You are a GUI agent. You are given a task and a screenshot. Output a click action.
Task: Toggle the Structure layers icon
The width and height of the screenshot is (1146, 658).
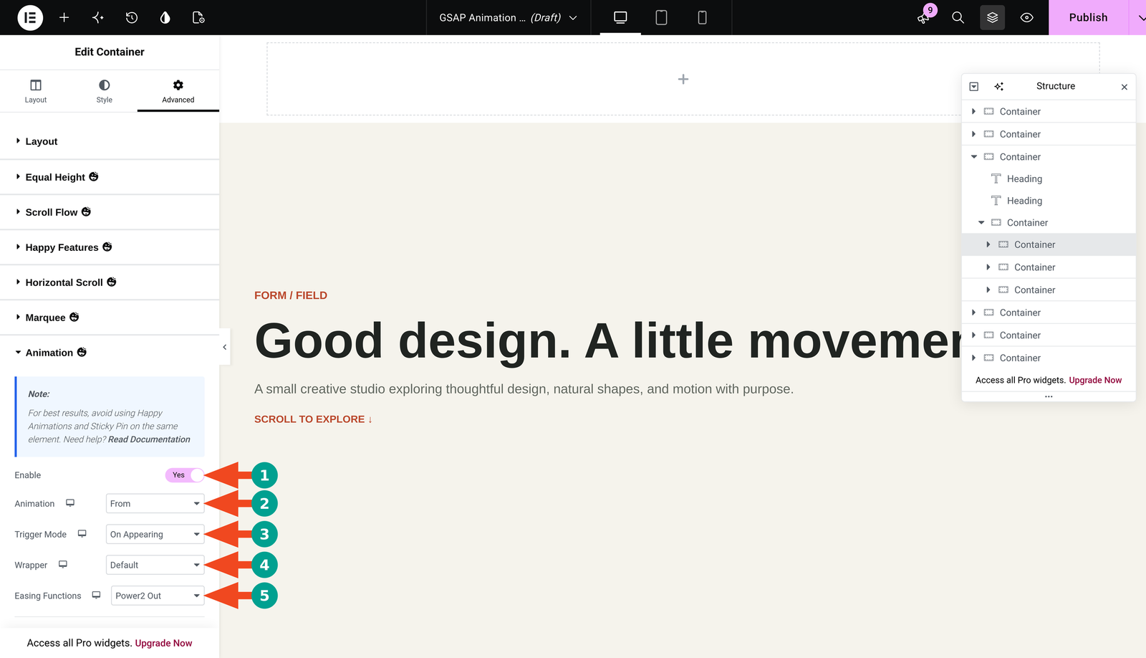pos(992,17)
